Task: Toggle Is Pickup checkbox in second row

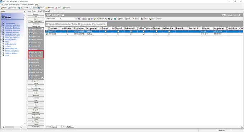Action: 67,34
